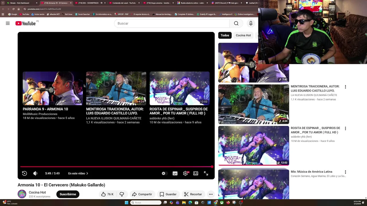Play end-screen video PARRANDA 9 - ARMONIA 10
This screenshot has width=367, height=206.
pyautogui.click(x=52, y=88)
